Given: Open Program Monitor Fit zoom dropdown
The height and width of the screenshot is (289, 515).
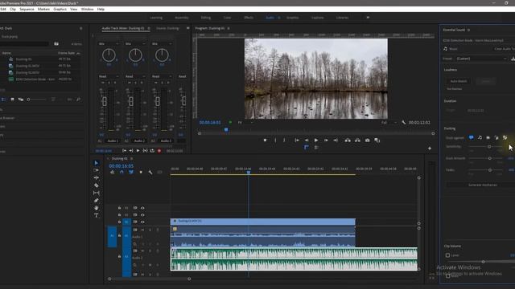Looking at the screenshot, I should click(245, 123).
